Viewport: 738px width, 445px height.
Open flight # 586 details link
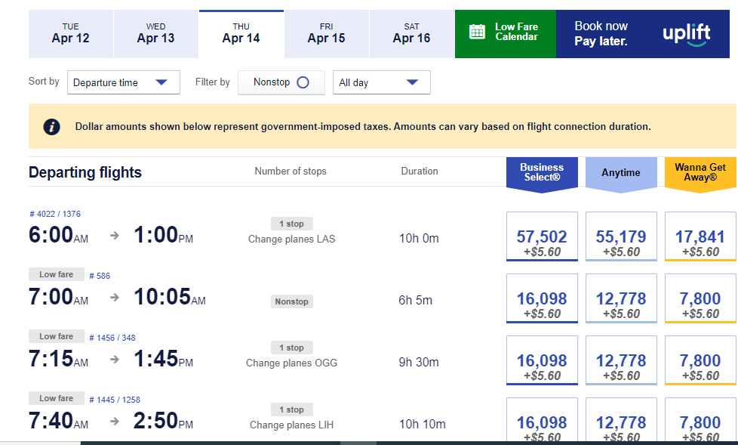100,276
